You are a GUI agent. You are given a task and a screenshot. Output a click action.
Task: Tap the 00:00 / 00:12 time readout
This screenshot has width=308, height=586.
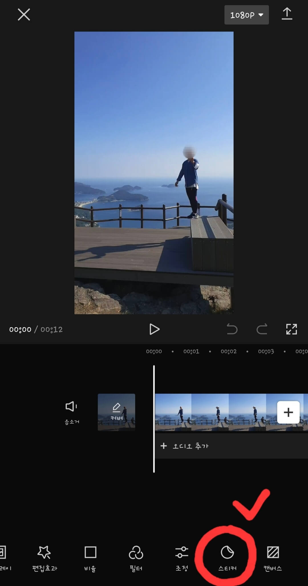[36, 330]
